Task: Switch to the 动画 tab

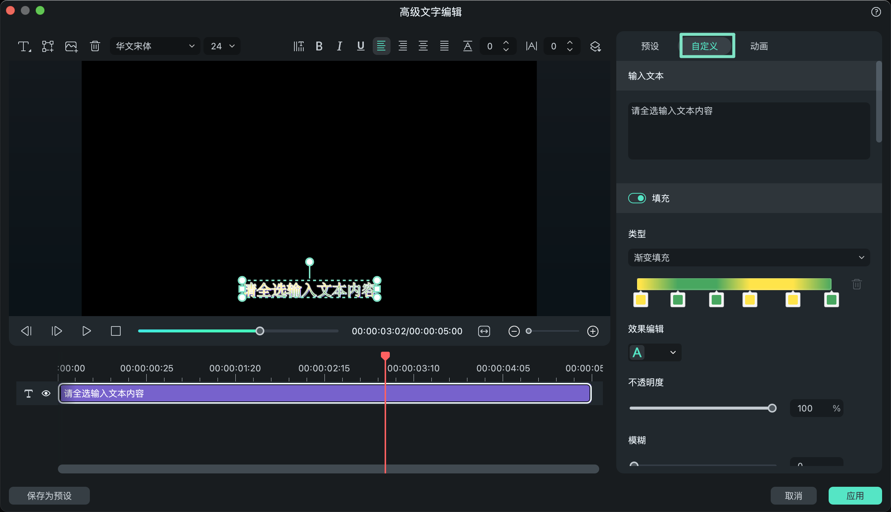Action: click(759, 46)
